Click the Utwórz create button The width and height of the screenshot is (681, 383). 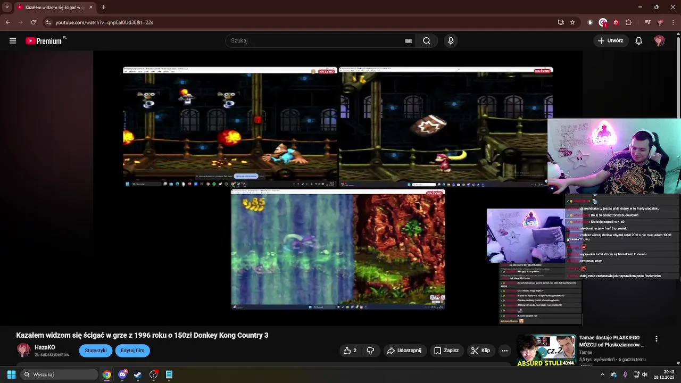(610, 41)
